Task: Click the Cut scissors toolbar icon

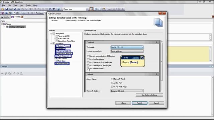Action: coord(15,9)
